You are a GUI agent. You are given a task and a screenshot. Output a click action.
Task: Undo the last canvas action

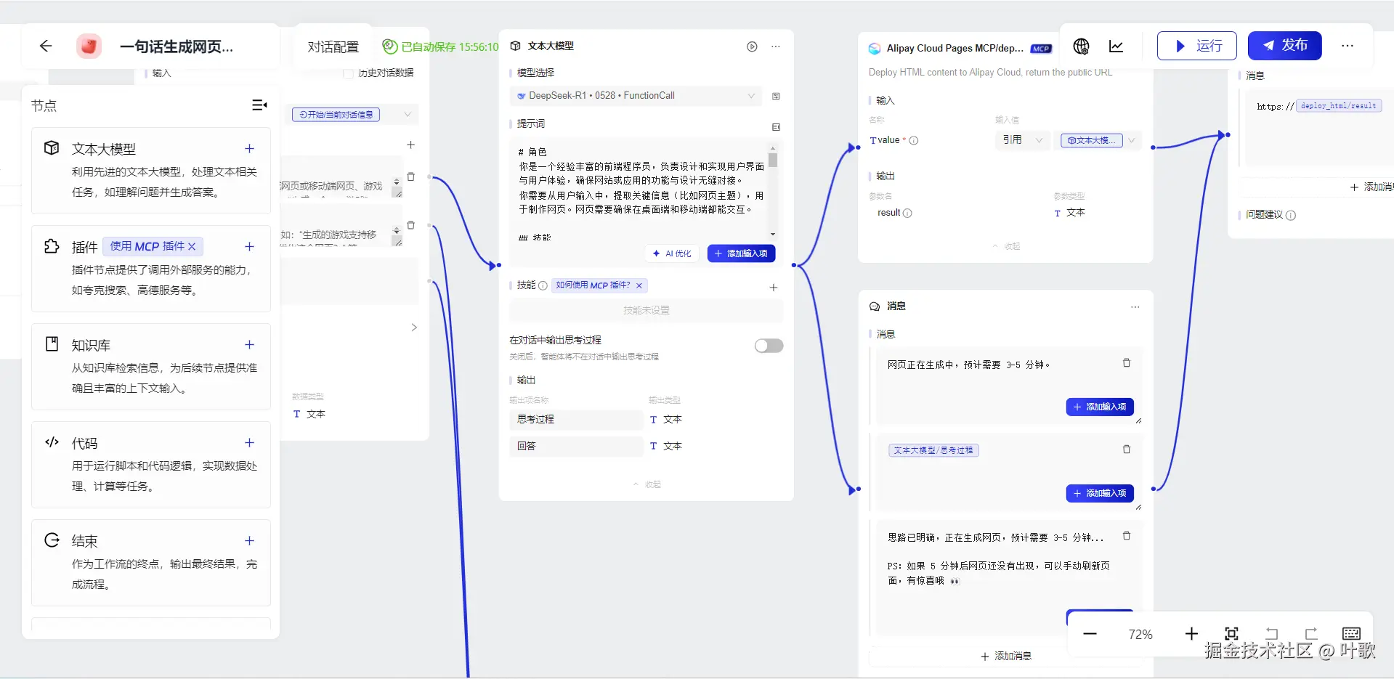coord(1271,634)
